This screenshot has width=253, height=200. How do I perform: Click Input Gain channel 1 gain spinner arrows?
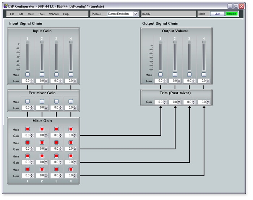[32, 81]
